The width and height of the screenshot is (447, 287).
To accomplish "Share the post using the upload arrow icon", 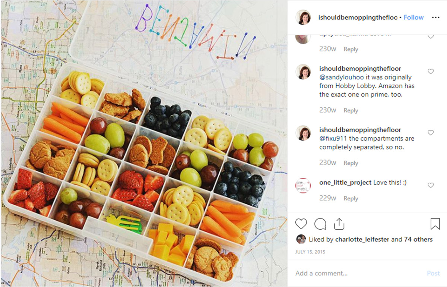I will (339, 224).
